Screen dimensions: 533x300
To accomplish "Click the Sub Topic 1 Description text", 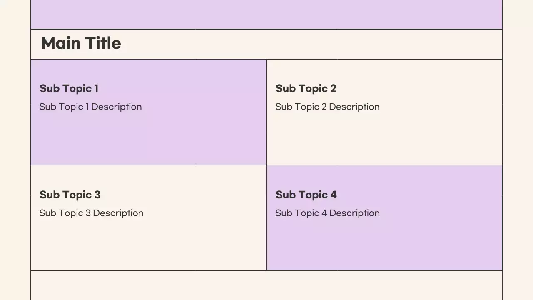I will (x=90, y=107).
